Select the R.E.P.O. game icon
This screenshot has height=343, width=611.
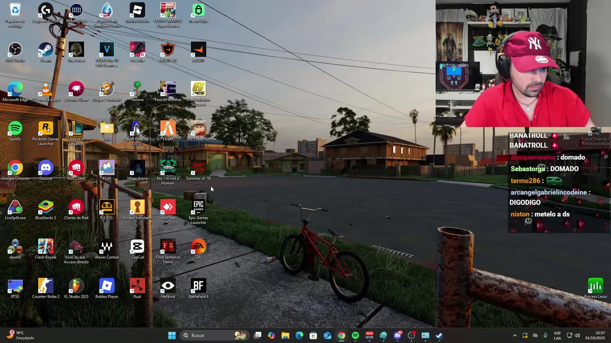coord(107,210)
